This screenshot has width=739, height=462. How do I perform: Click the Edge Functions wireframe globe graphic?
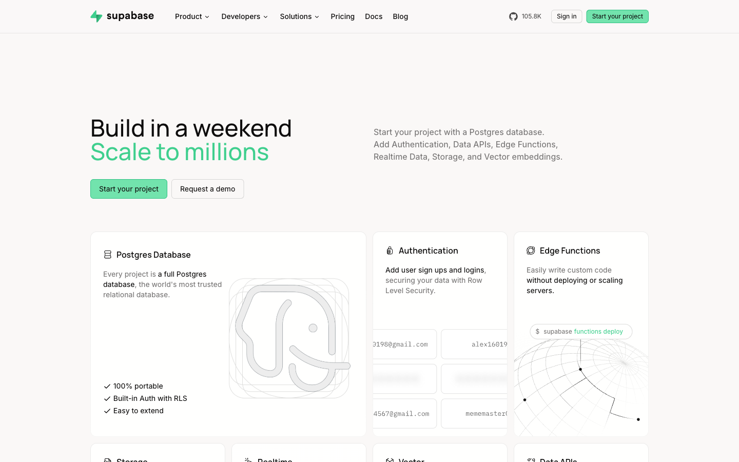pyautogui.click(x=581, y=388)
